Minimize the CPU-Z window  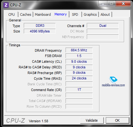point(103,4)
